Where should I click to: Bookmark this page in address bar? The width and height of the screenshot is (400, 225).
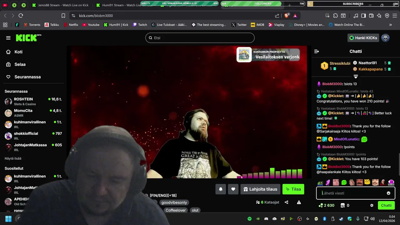63,16
